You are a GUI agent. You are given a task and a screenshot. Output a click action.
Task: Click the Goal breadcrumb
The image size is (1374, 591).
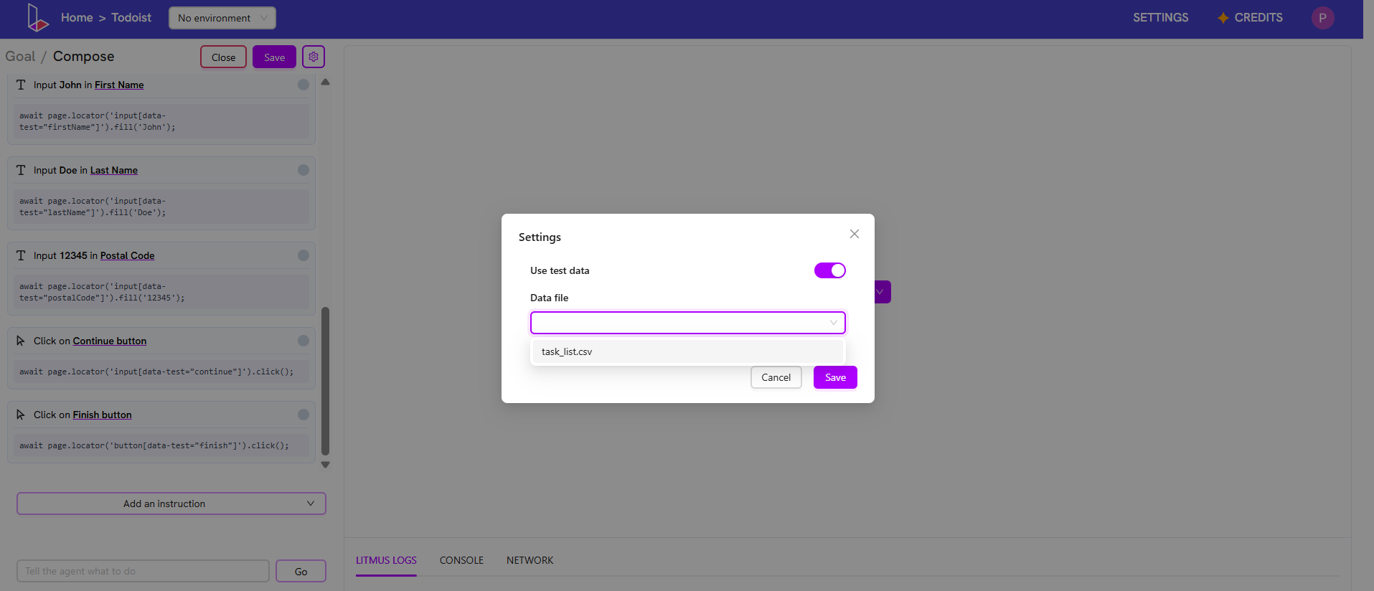tap(20, 57)
